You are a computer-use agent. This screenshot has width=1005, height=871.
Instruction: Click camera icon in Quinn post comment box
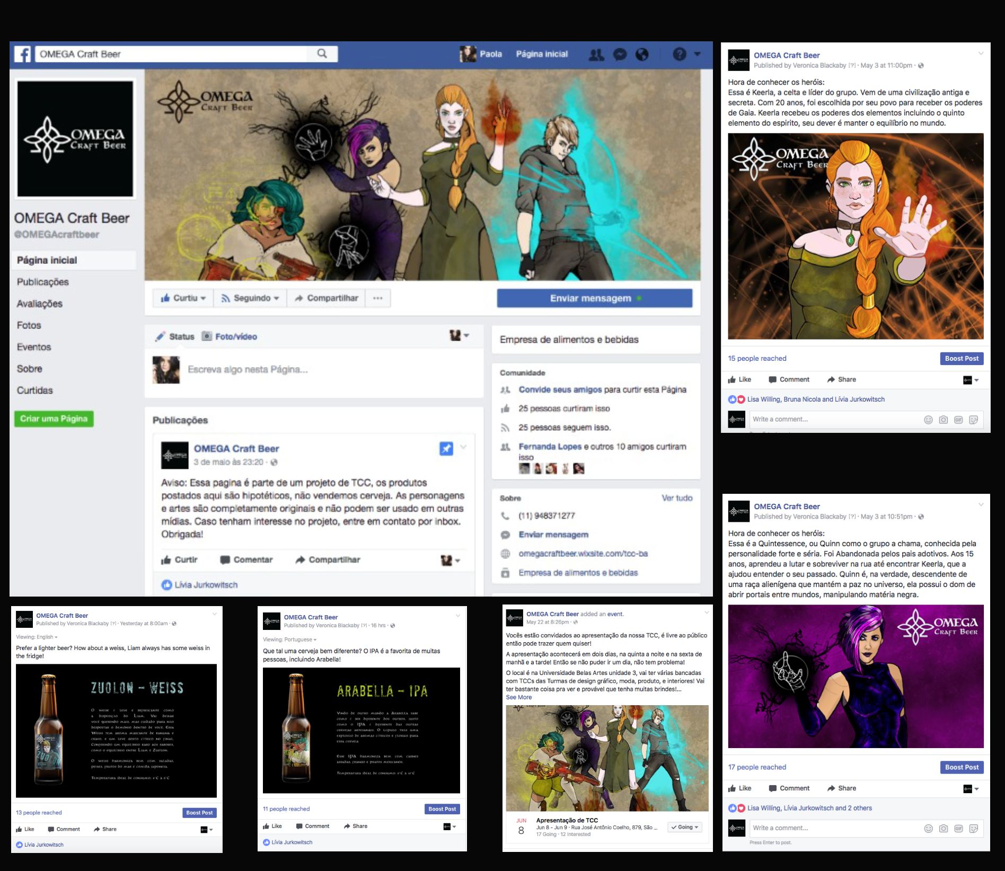(944, 829)
